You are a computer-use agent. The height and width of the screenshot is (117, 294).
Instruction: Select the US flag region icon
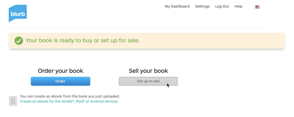(x=257, y=7)
